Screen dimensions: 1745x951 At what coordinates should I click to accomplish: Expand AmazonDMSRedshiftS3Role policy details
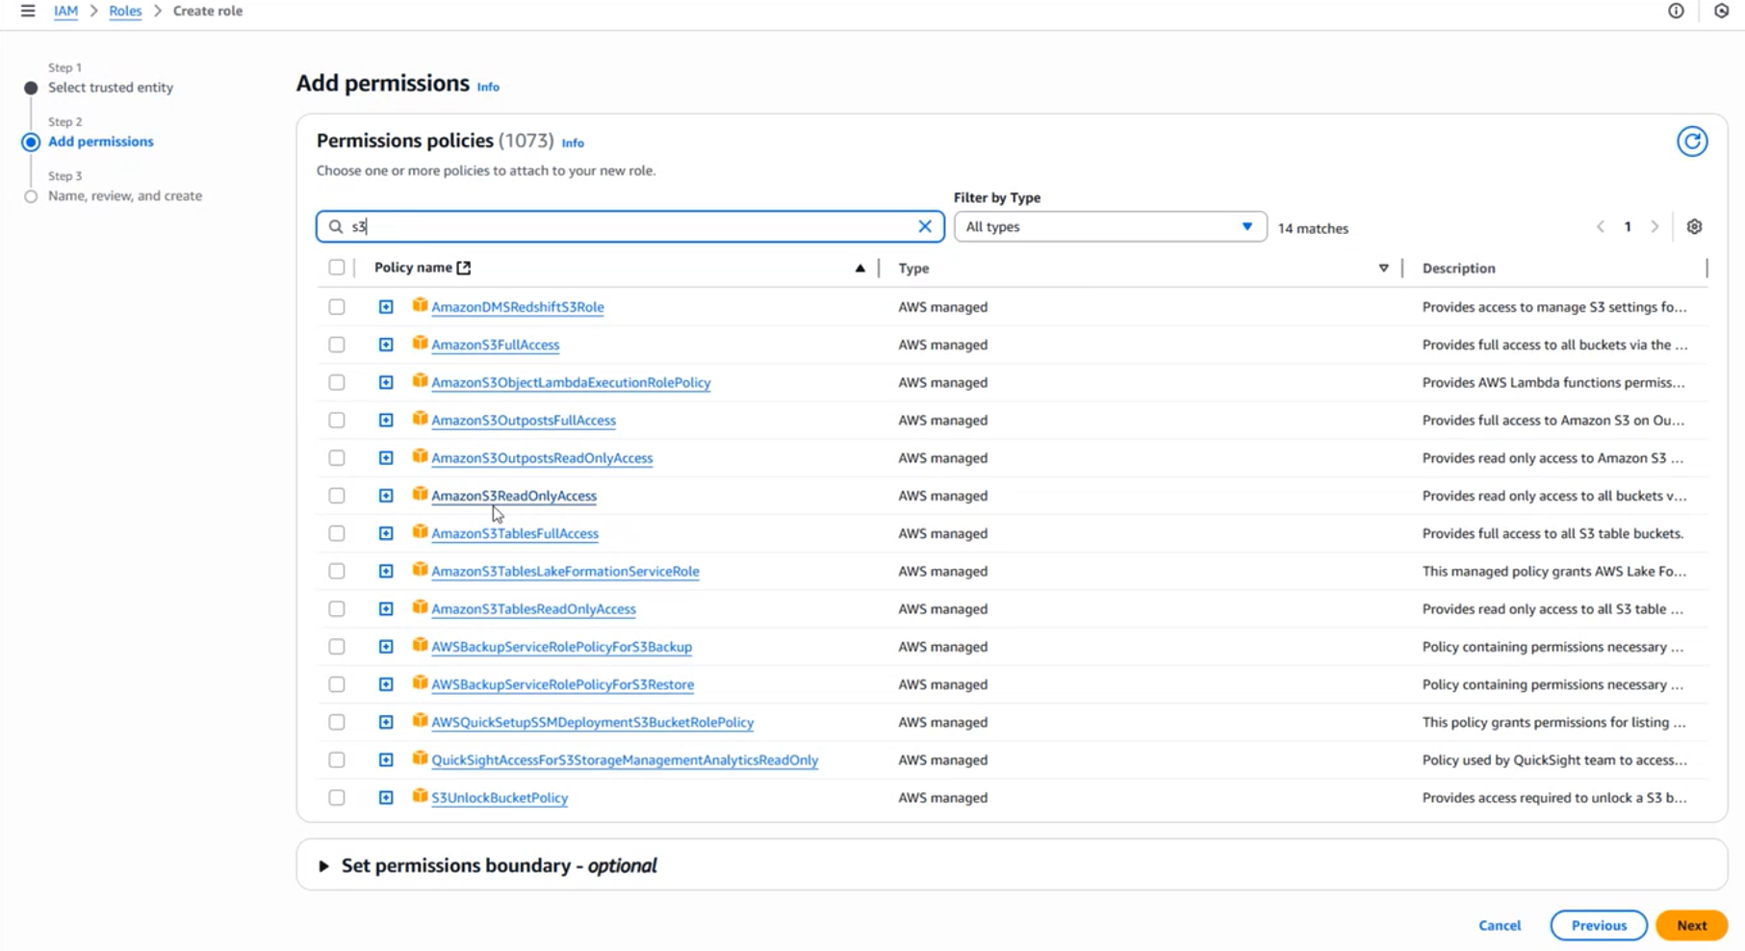pos(386,307)
